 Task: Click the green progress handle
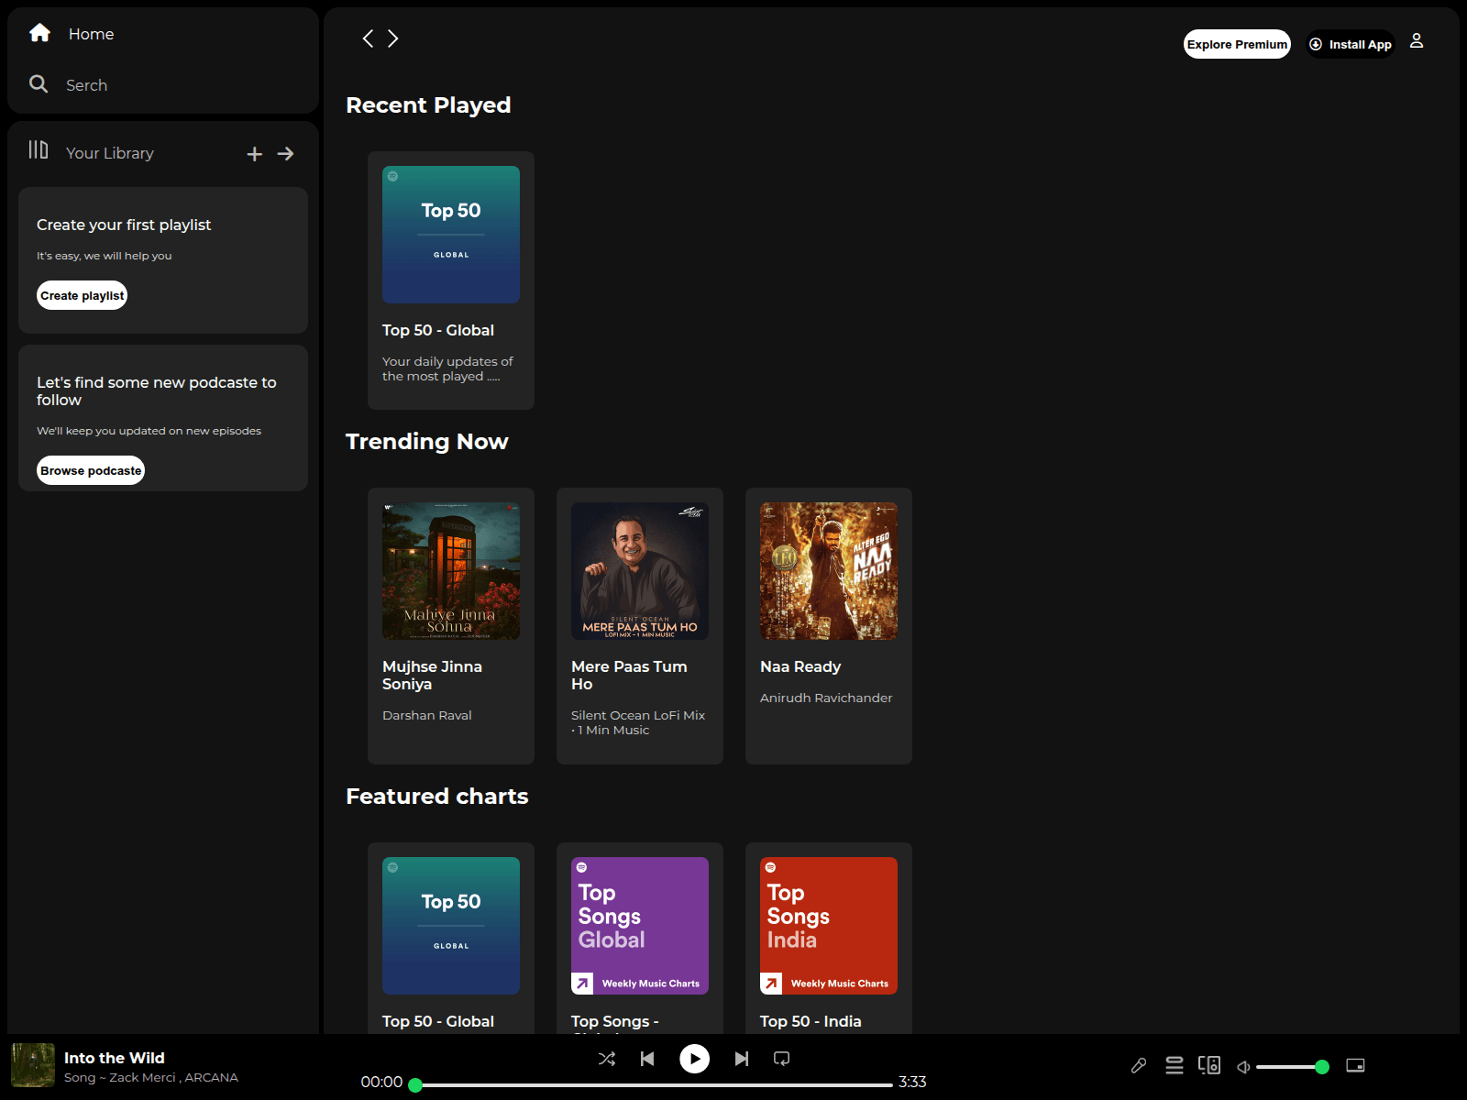[415, 1085]
